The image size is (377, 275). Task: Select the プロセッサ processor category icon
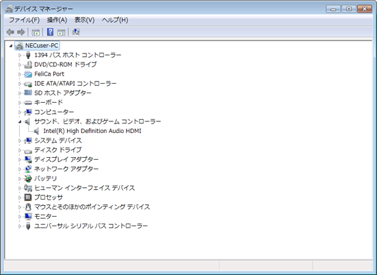(x=28, y=198)
